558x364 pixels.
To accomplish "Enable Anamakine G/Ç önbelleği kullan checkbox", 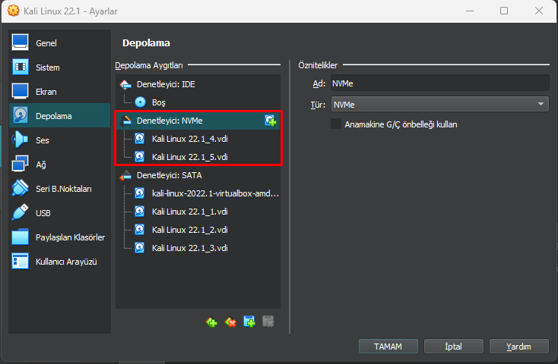I will 336,124.
